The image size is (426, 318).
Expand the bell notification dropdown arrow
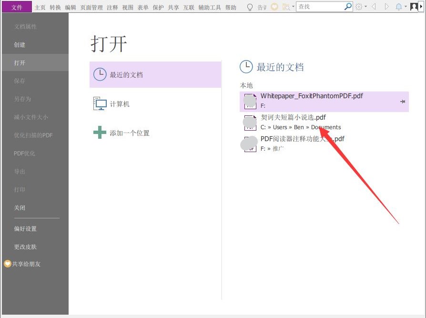pyautogui.click(x=406, y=6)
